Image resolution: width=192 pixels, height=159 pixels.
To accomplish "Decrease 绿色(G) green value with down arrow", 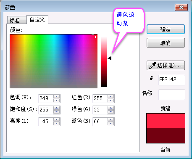I will pyautogui.click(x=111, y=112).
